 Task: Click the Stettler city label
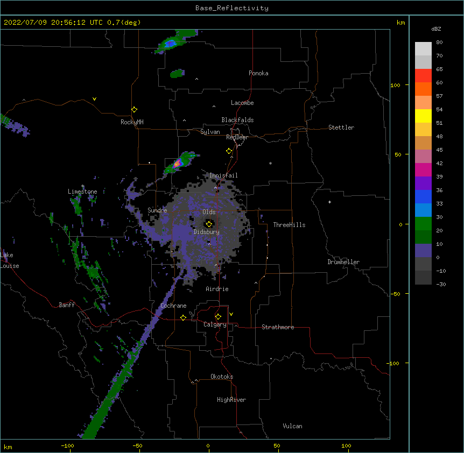point(341,128)
